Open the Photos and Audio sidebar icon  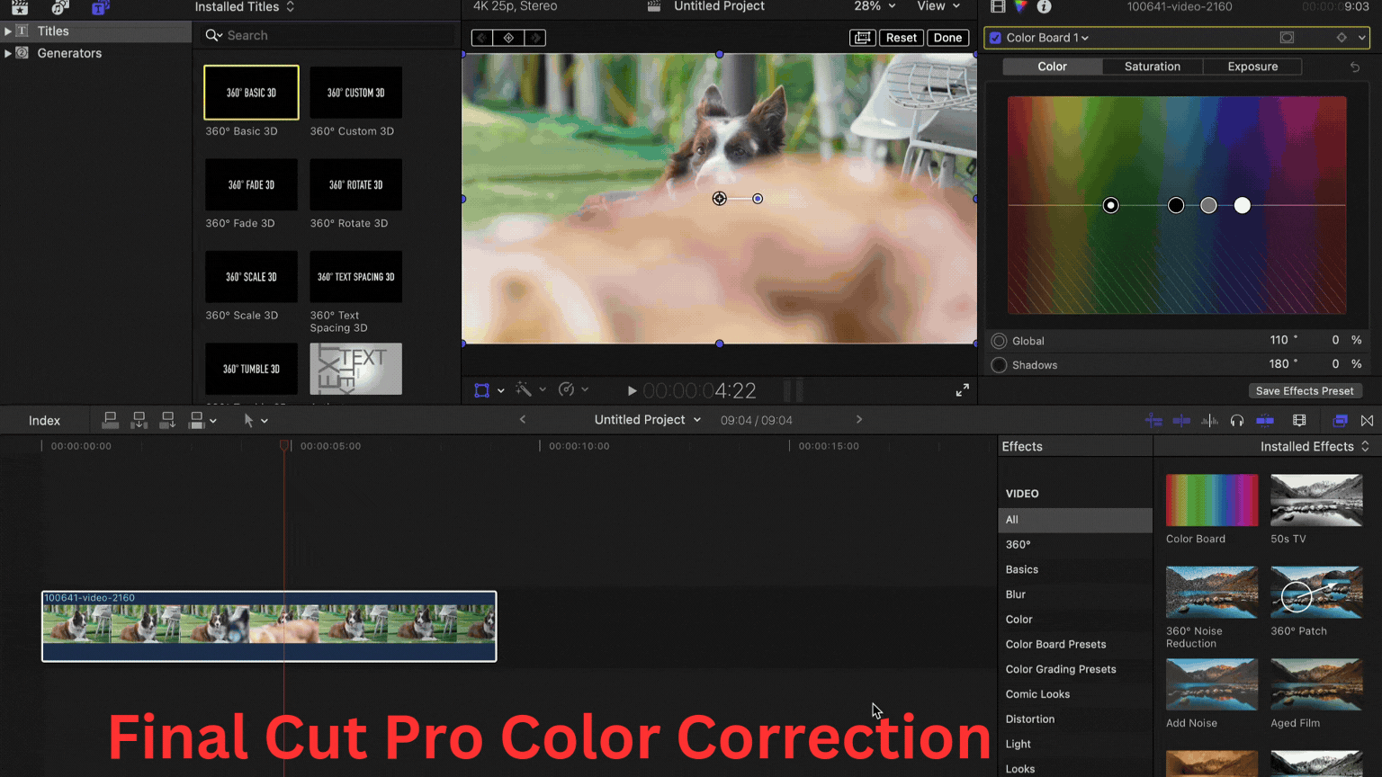click(x=60, y=7)
